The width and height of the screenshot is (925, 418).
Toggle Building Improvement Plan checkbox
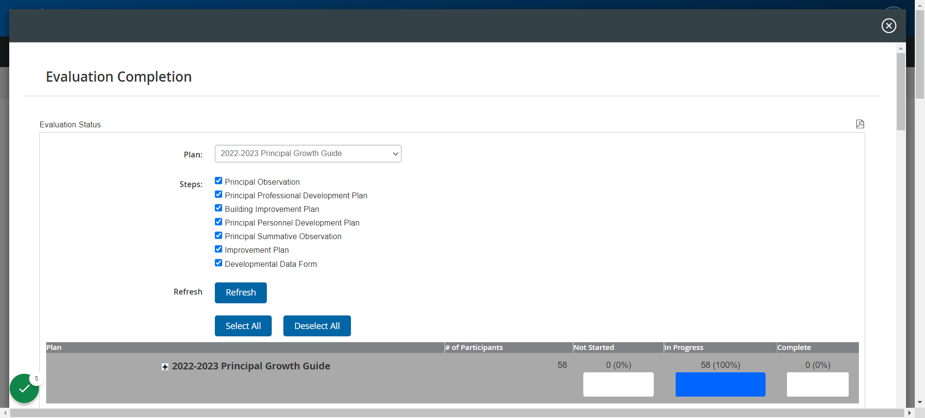pyautogui.click(x=219, y=208)
